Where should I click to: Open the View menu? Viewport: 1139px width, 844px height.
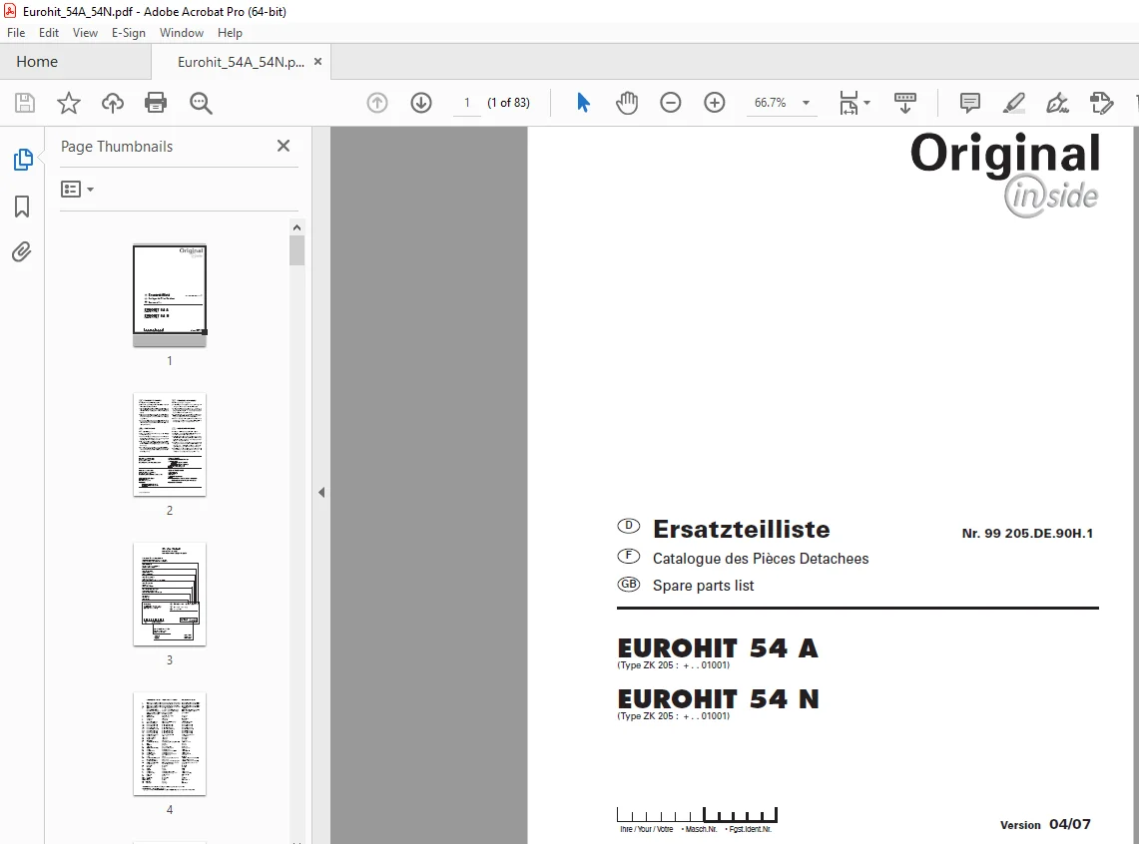(x=85, y=33)
